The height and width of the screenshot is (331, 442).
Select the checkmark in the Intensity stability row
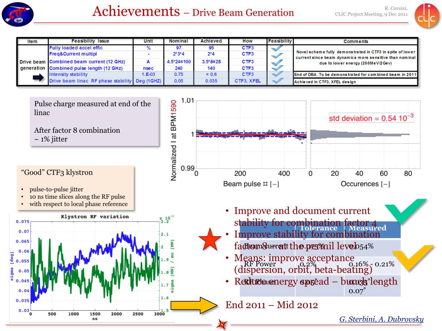pyautogui.click(x=277, y=74)
